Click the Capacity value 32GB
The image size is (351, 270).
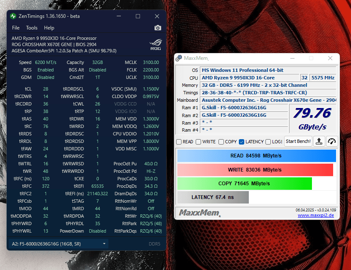[x=98, y=62]
